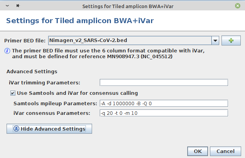Click the Advanced Settings section heading

pos(32,71)
